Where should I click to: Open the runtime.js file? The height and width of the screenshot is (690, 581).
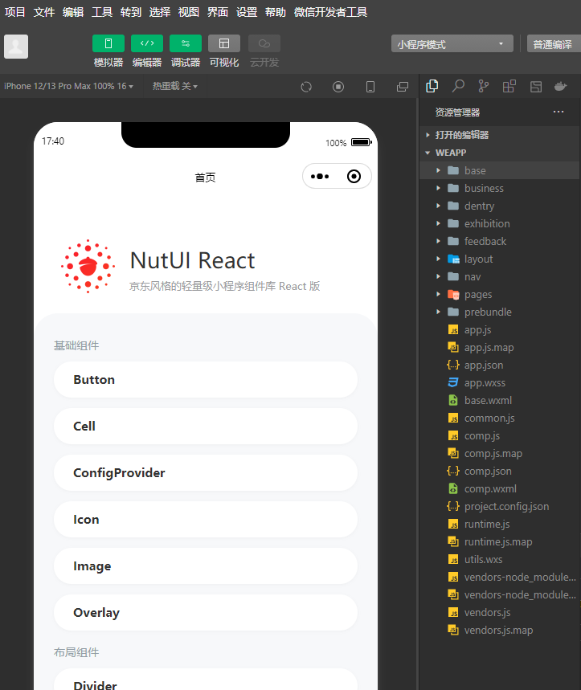pos(500,524)
